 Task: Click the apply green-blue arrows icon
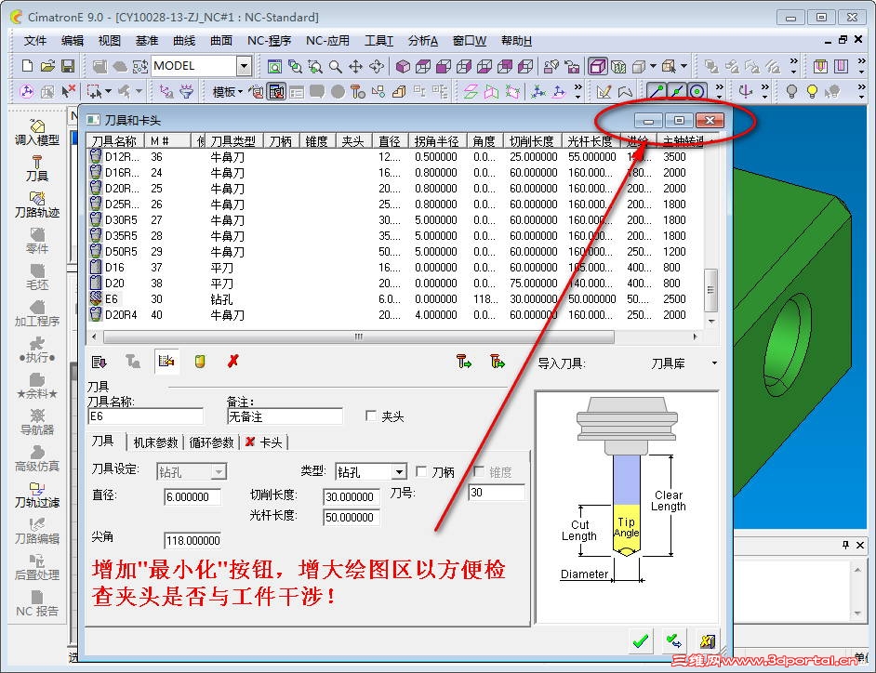[674, 640]
